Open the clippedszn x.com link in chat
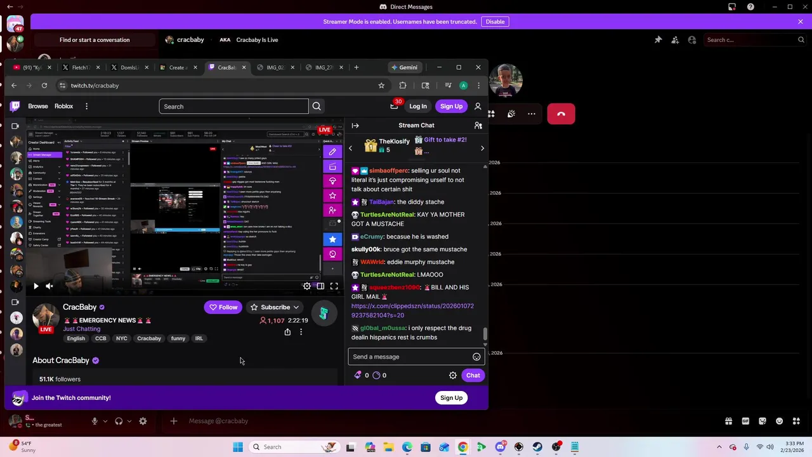Screen dimensions: 812x457 [412, 310]
